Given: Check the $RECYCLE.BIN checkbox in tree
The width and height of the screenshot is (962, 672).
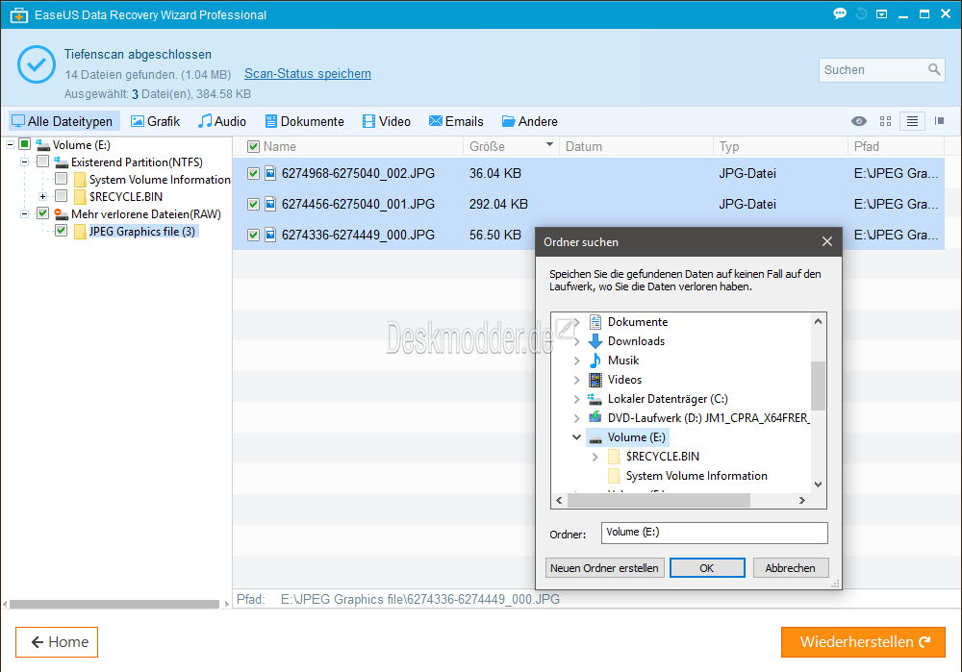Looking at the screenshot, I should click(61, 195).
